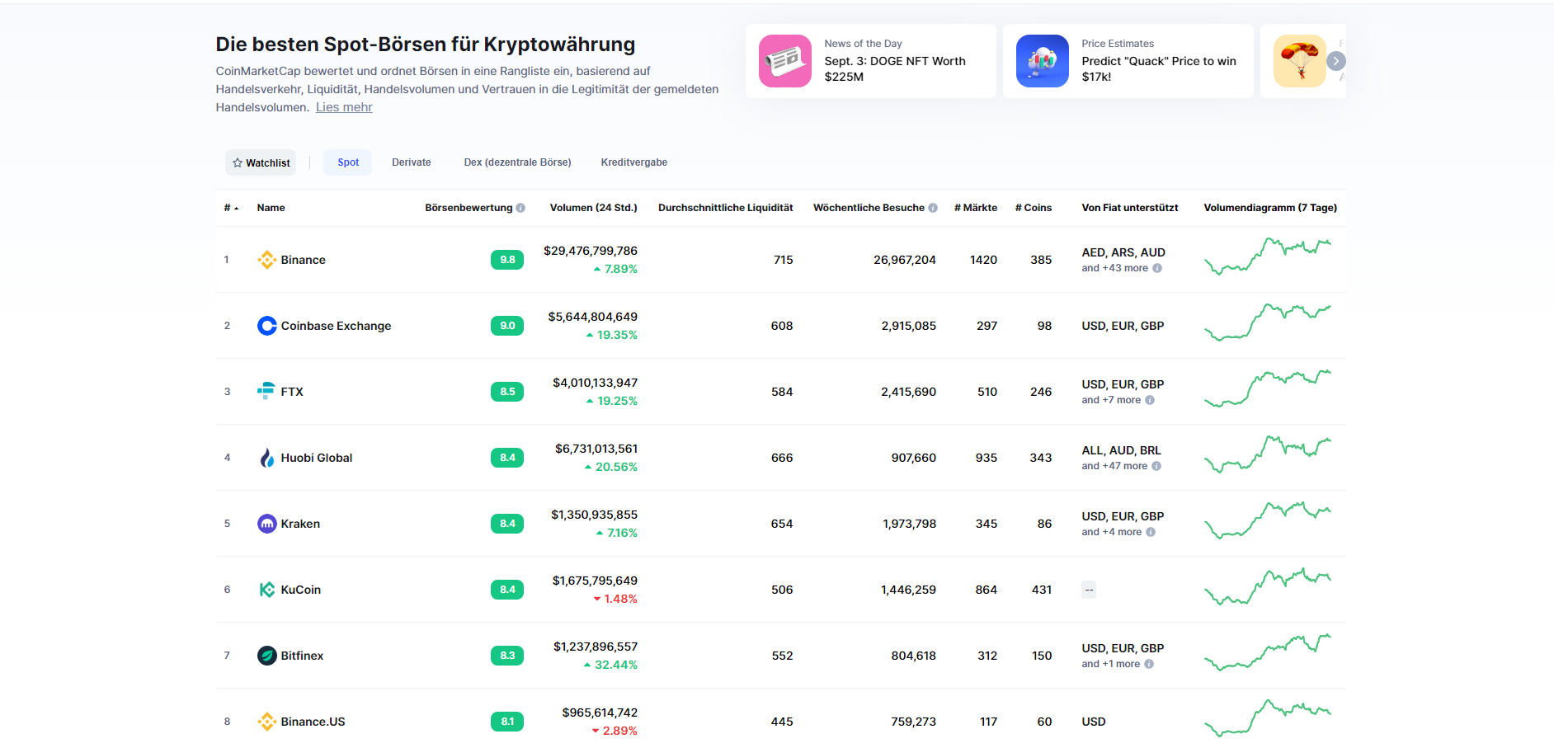Open the FTX exchange name link
1554x748 pixels.
point(292,392)
